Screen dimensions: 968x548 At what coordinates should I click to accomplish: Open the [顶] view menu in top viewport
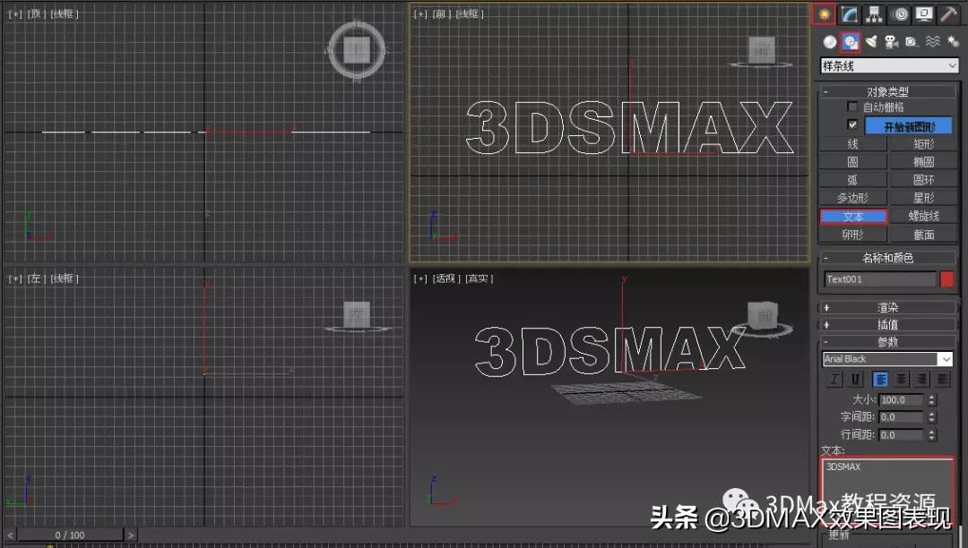[x=36, y=13]
